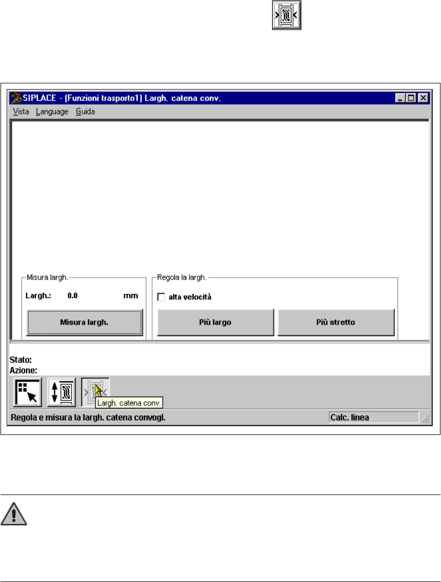Image resolution: width=441 pixels, height=582 pixels.
Task: Click the Stato: label
Action: pyautogui.click(x=21, y=360)
